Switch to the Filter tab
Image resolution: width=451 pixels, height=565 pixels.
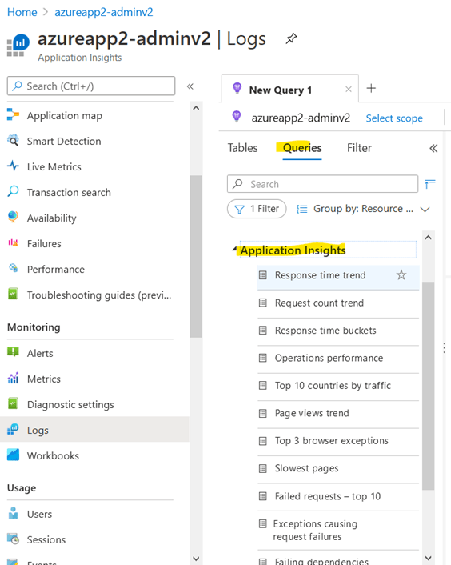pyautogui.click(x=359, y=148)
